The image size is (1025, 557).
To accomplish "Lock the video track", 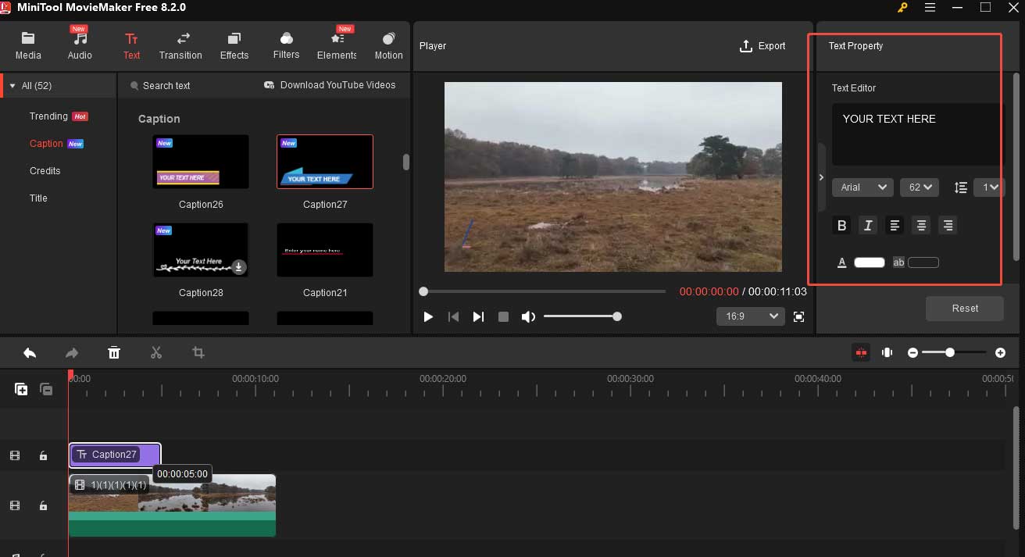I will coord(43,506).
